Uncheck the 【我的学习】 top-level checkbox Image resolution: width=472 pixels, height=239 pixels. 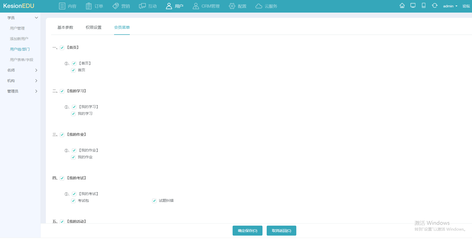(62, 91)
